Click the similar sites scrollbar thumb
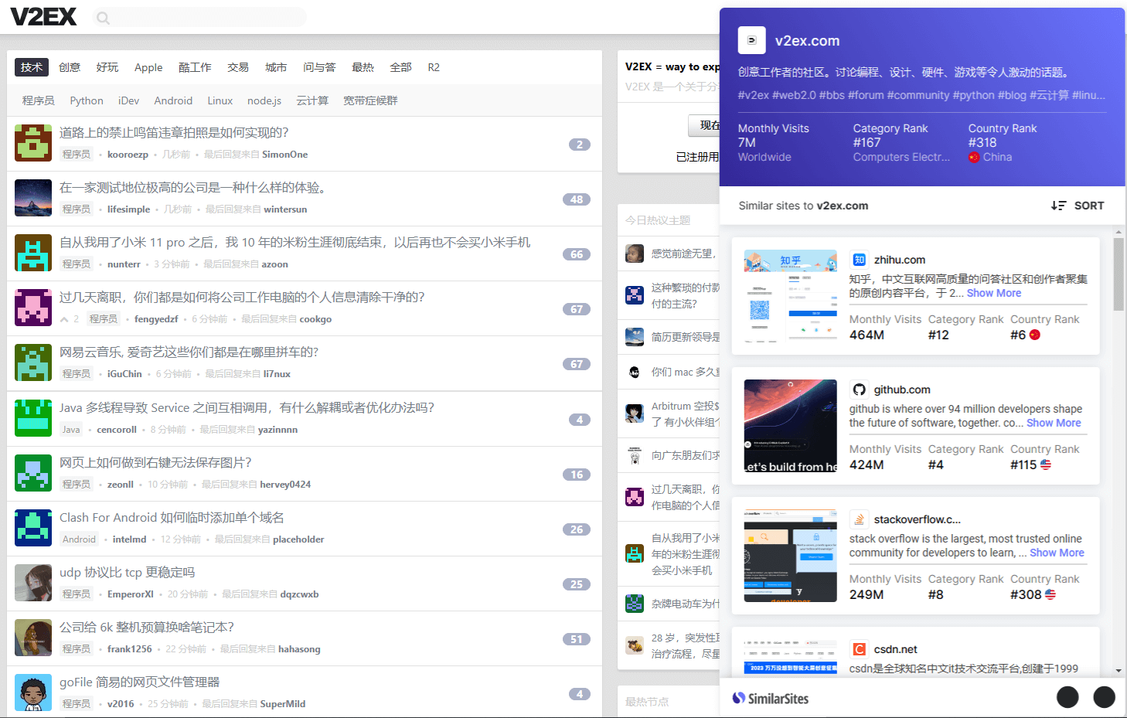 pyautogui.click(x=1118, y=274)
